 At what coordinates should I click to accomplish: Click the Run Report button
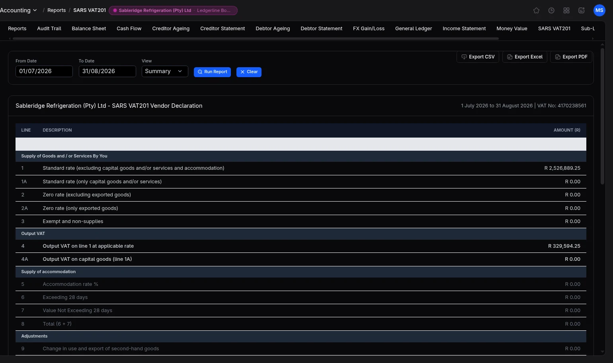[212, 72]
